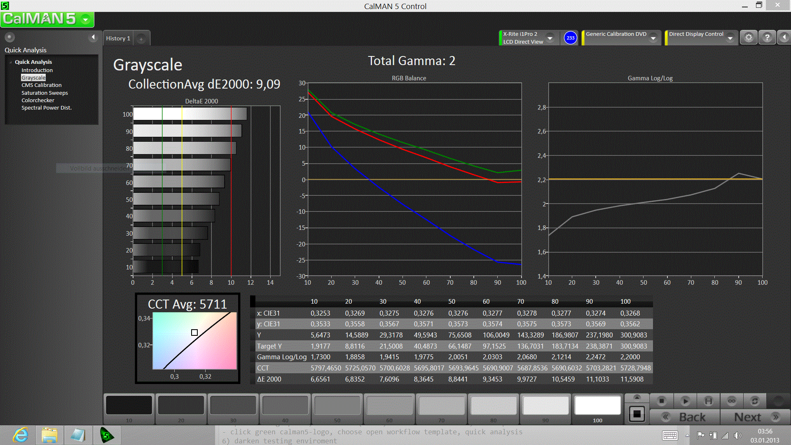Expand the X-Rite i1Pro 2 meter dropdown

click(x=550, y=38)
